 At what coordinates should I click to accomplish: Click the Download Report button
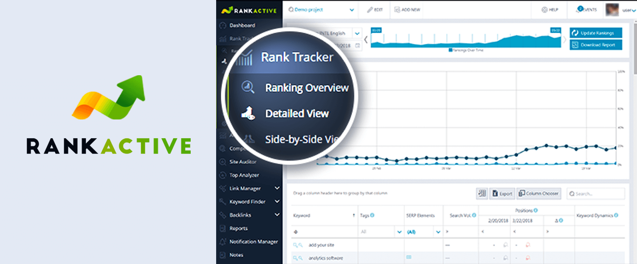[596, 45]
